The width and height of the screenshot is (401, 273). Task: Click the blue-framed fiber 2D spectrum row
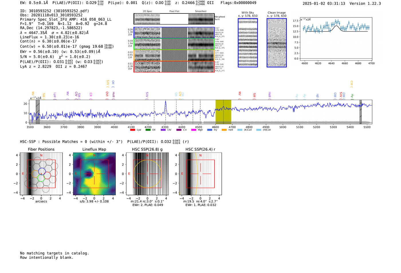[174, 33]
